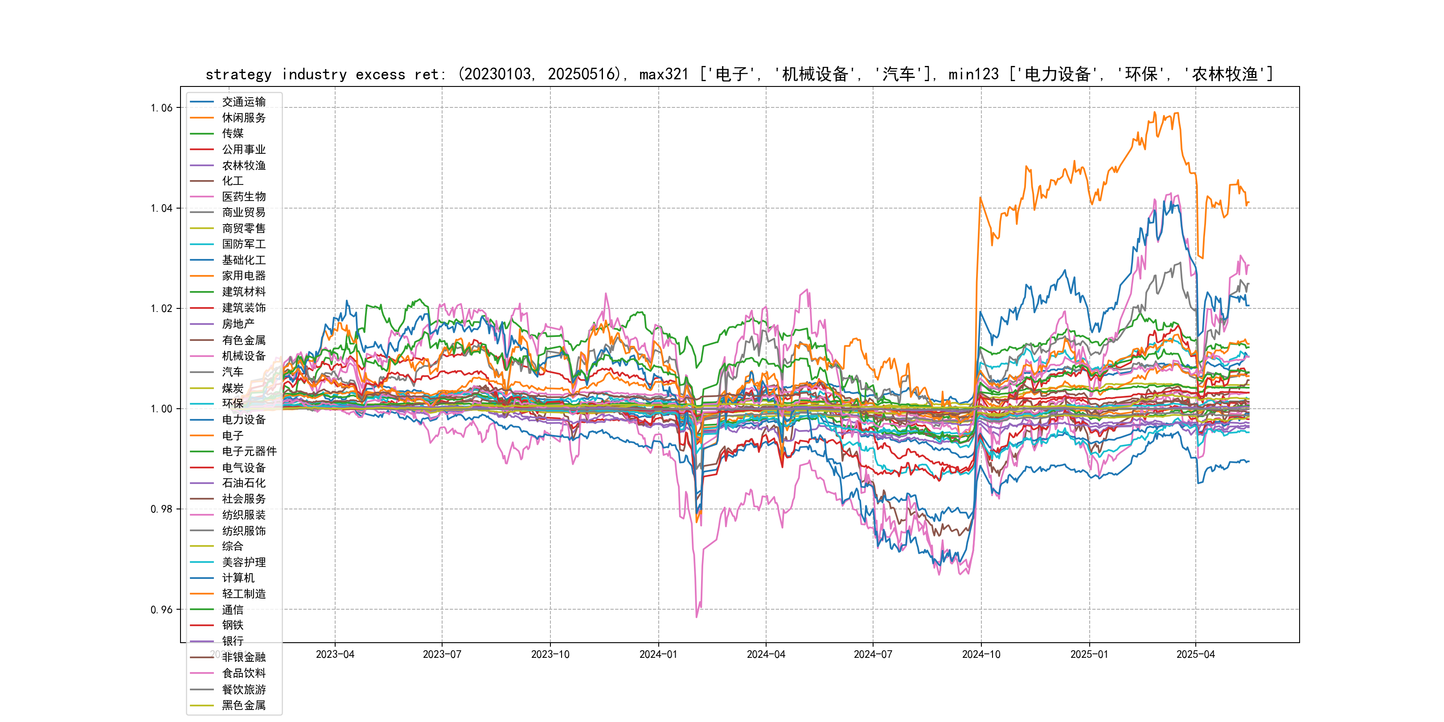Image resolution: width=1444 pixels, height=722 pixels.
Task: Click the 计算机 legend line swatch
Action: [202, 578]
